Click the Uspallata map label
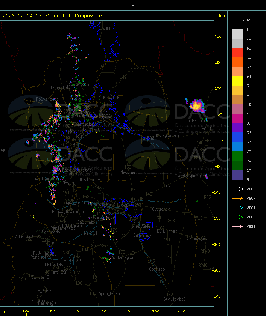This screenshot has width=266, height=316. [x=61, y=88]
